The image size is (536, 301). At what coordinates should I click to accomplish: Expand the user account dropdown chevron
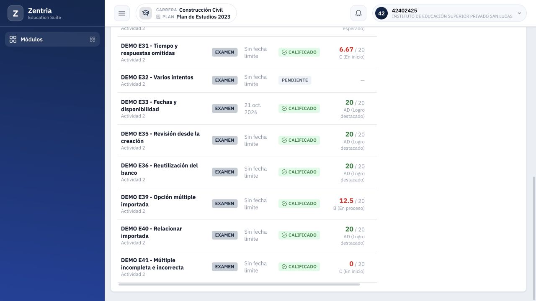[519, 13]
